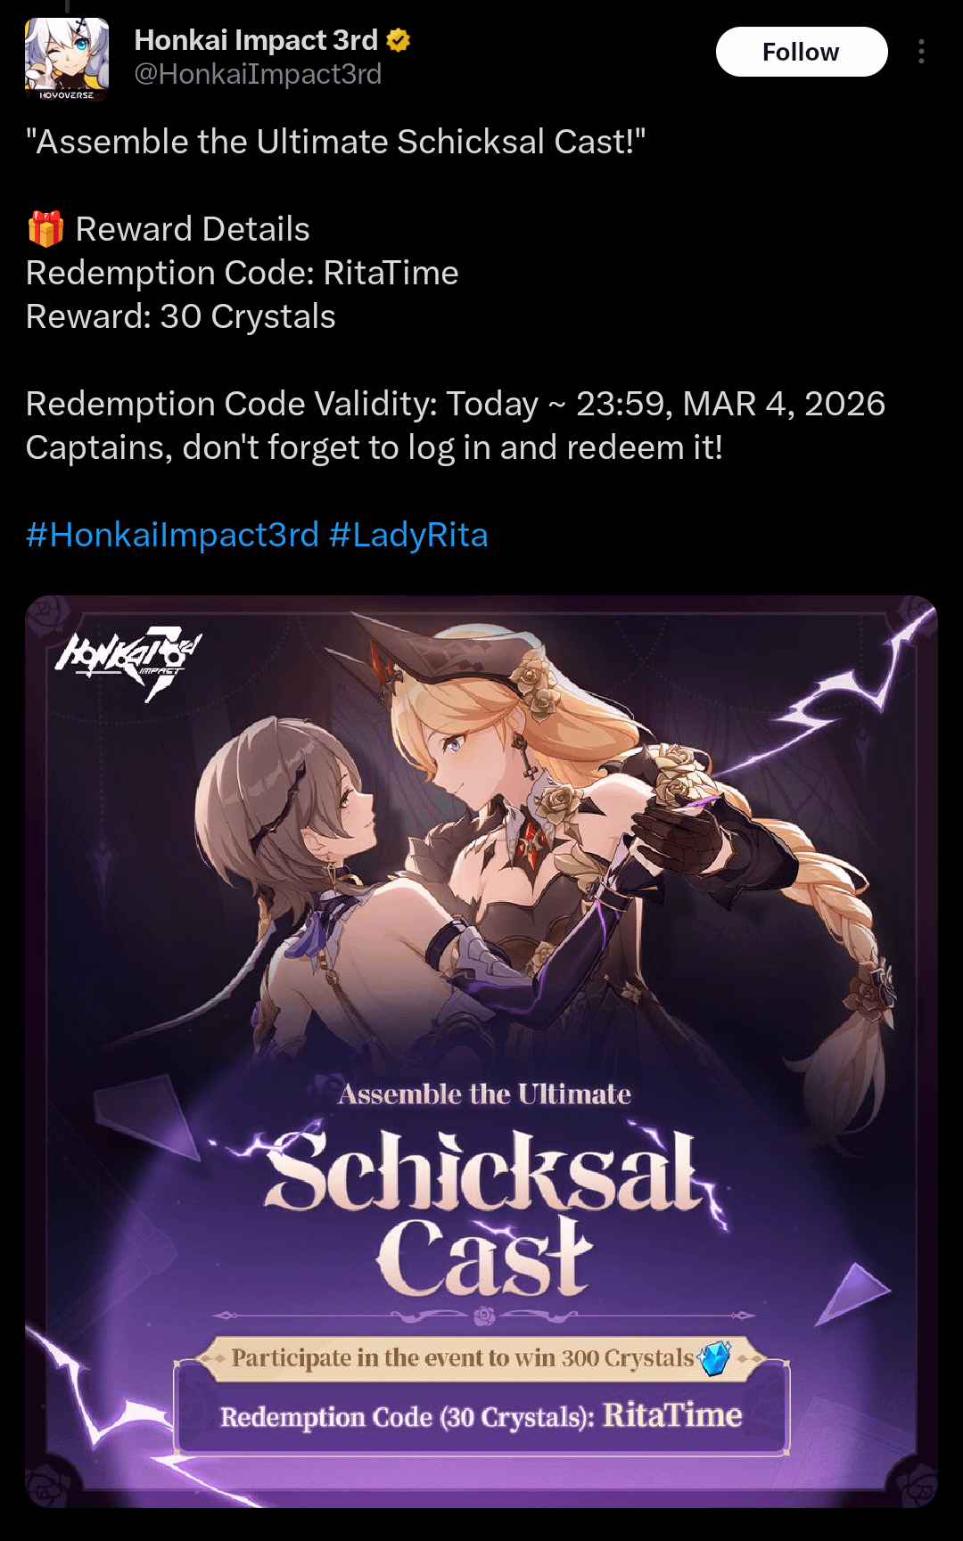Open the #HonkaiImpact3rd hashtag
Screen dimensions: 963x1541
pyautogui.click(x=172, y=535)
